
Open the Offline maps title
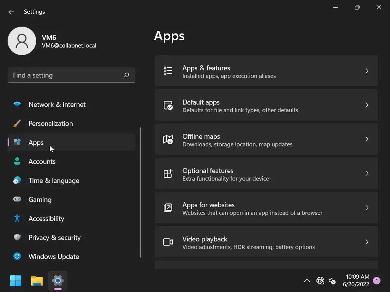click(x=201, y=136)
